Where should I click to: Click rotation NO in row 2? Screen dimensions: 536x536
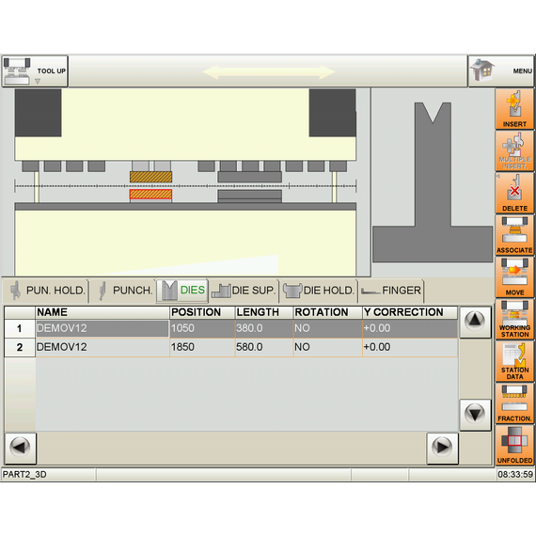click(328, 347)
